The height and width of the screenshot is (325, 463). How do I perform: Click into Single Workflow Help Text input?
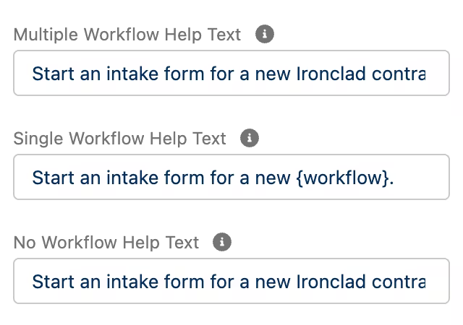coord(231,177)
